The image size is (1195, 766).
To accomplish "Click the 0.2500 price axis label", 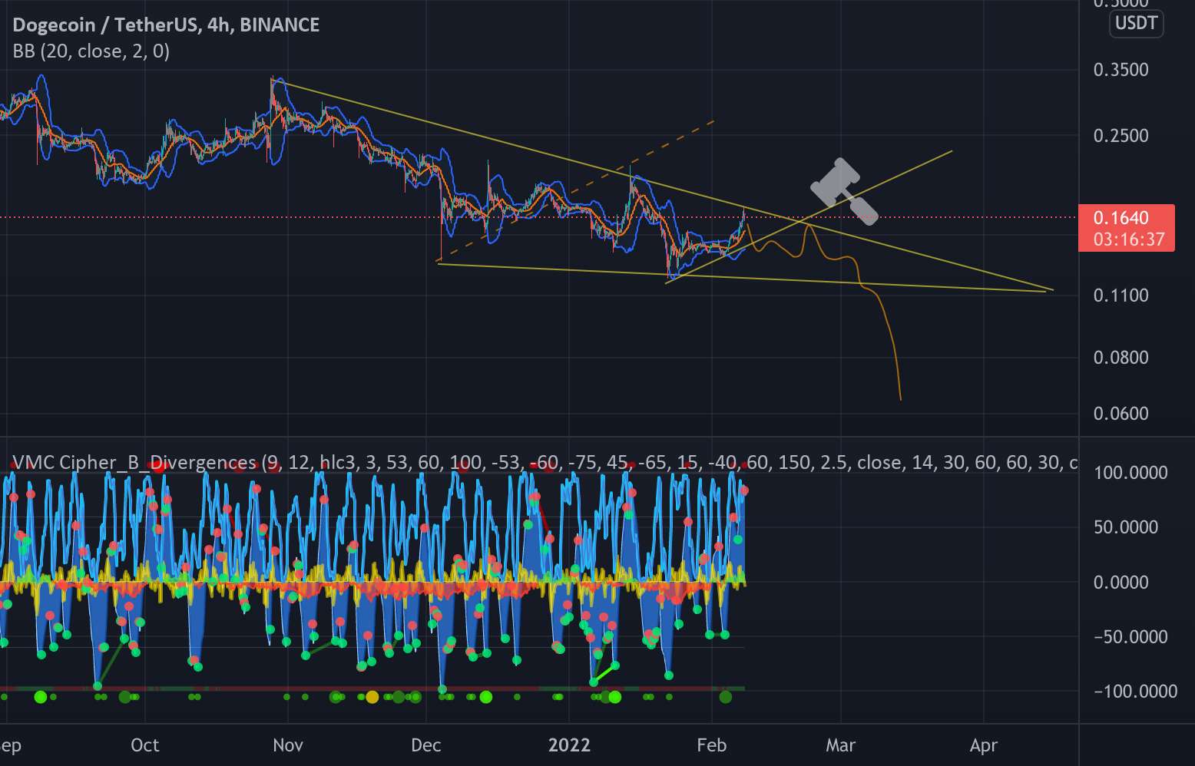I will click(x=1121, y=136).
